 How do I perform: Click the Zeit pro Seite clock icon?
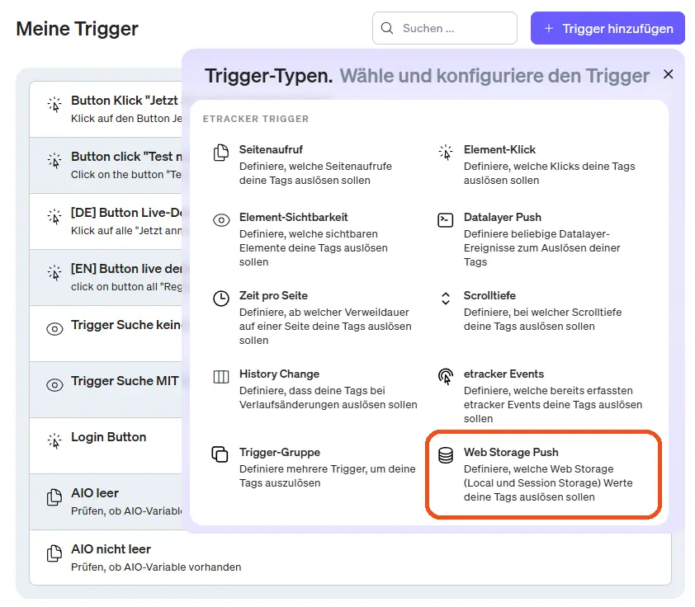(220, 295)
